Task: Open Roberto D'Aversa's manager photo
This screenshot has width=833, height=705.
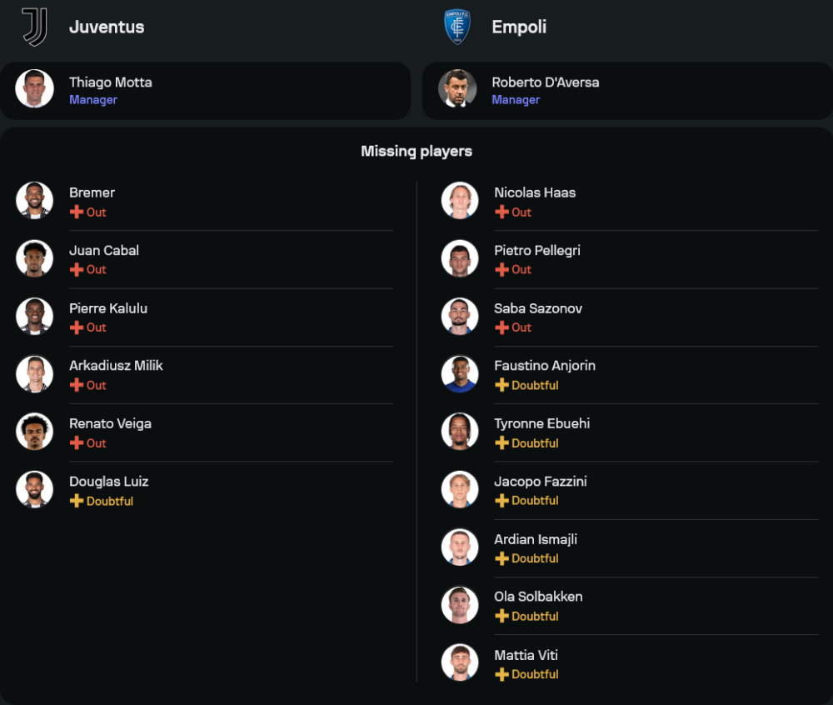Action: (x=457, y=88)
